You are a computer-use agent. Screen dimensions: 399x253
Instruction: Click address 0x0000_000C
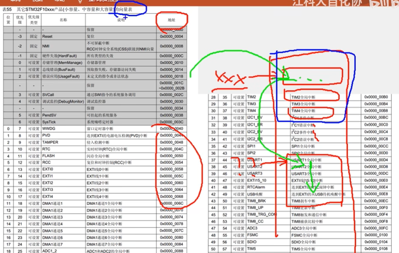172,56
